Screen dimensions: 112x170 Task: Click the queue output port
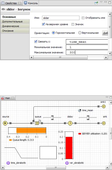(42, 123)
